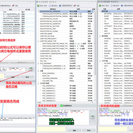Select the FILE_USERDATA_0 row
This screenshot has height=133, width=133.
coord(65,86)
